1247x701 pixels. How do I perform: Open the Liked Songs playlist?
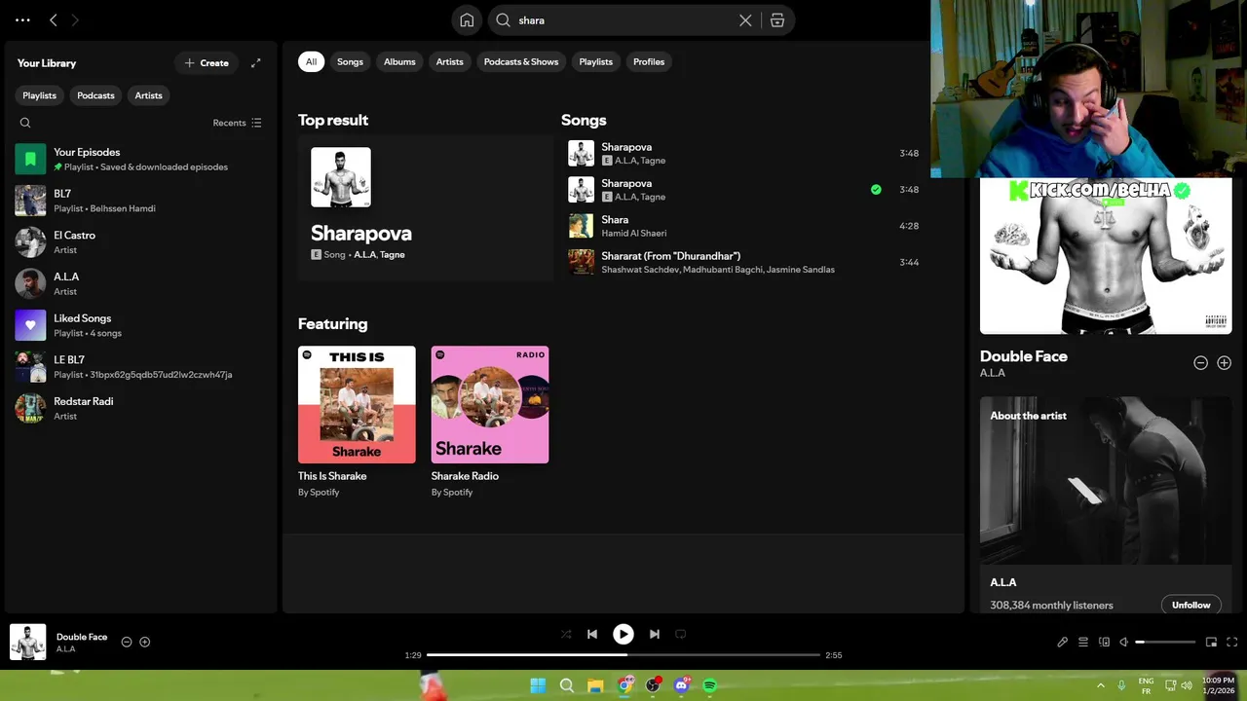click(x=140, y=325)
